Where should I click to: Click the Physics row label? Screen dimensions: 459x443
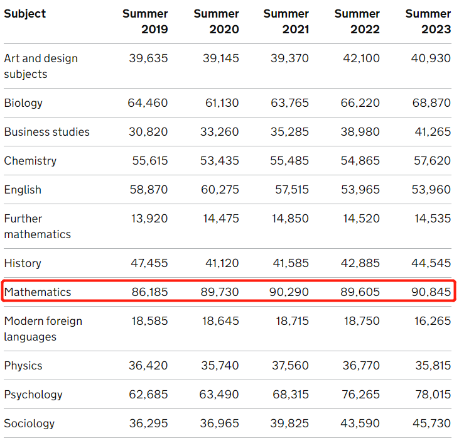(23, 366)
